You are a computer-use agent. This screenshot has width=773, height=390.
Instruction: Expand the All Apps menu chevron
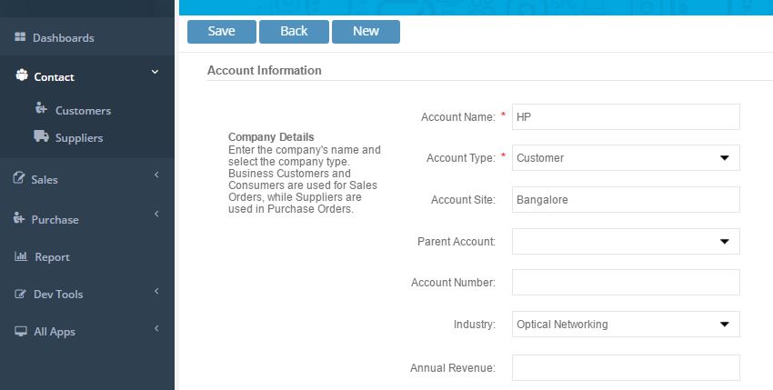coord(156,328)
